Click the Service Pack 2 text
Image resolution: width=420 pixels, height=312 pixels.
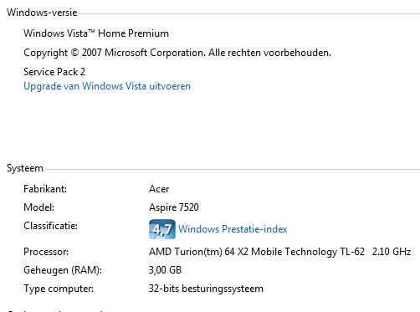coord(54,72)
